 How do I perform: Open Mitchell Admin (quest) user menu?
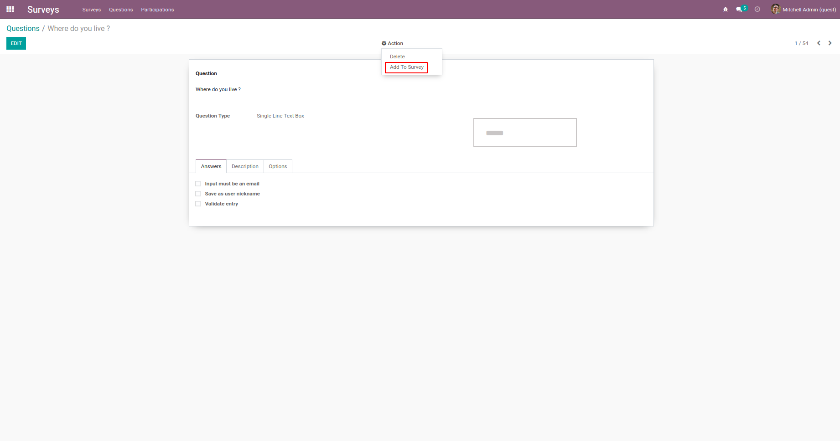[804, 10]
